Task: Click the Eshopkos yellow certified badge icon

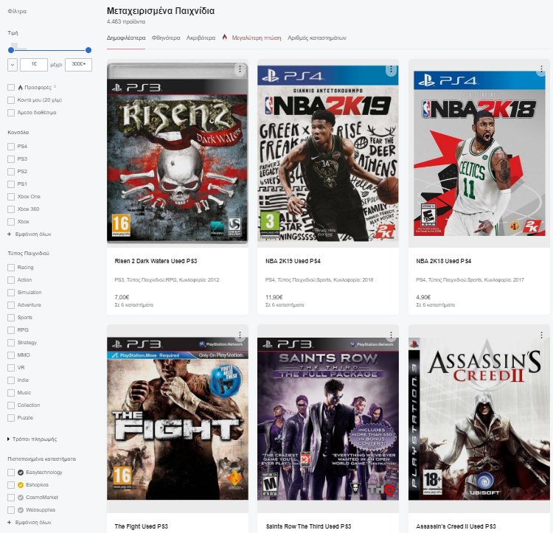Action: coord(21,485)
